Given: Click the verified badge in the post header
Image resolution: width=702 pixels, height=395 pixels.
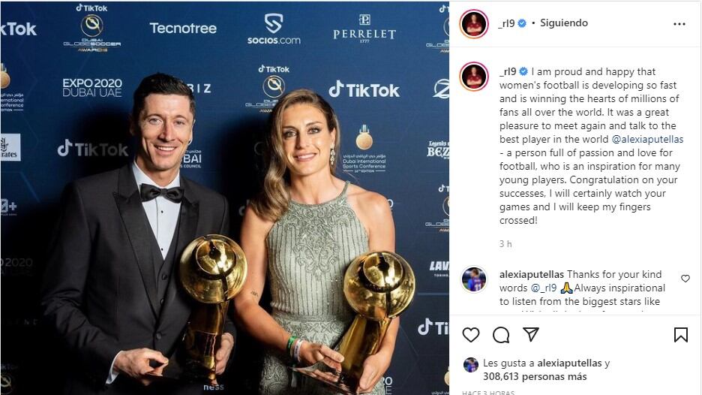Looking at the screenshot, I should (522, 23).
